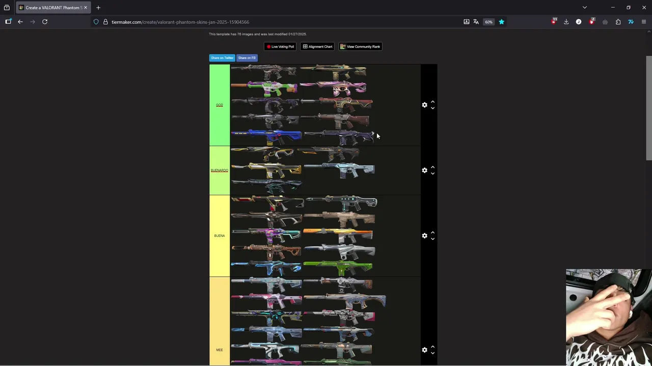Open the Alignment Chart
This screenshot has width=652, height=366.
pos(317,46)
